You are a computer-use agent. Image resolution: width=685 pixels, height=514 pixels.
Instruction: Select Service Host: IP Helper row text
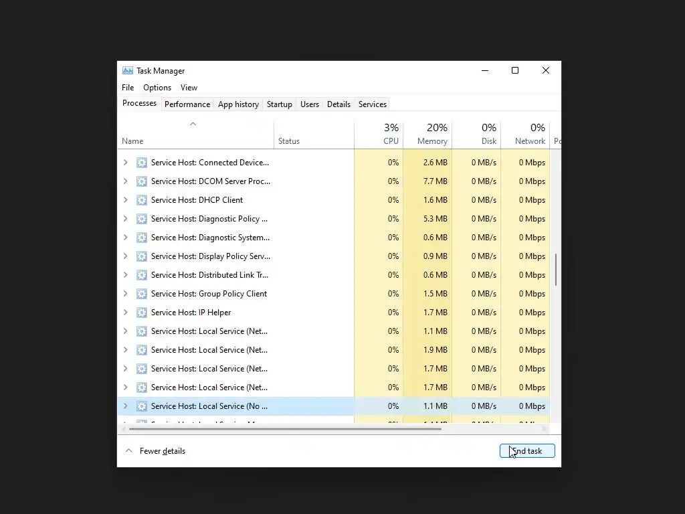tap(191, 313)
